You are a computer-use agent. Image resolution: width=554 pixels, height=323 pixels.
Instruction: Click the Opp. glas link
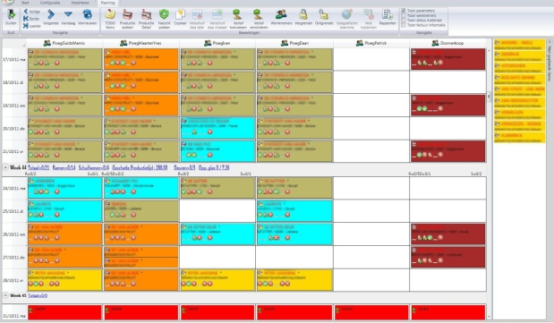pos(214,167)
